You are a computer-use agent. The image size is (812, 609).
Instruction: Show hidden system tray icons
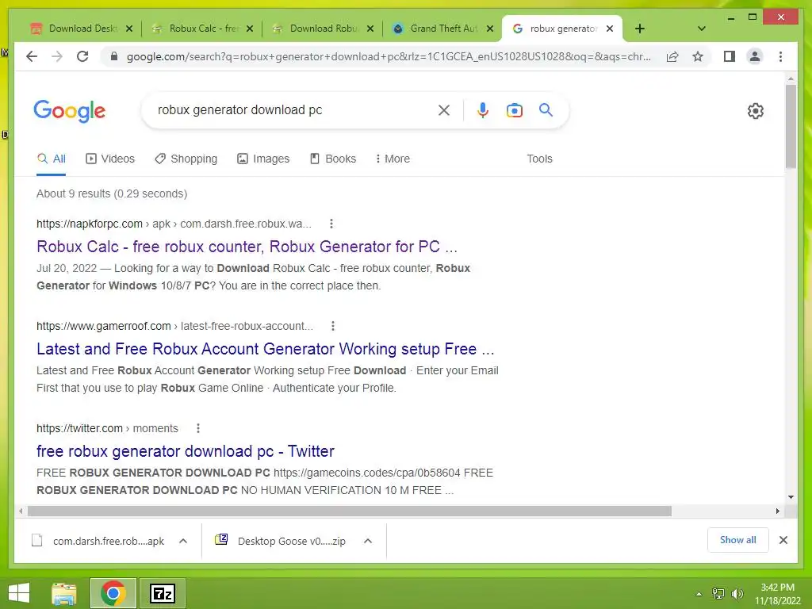tap(699, 594)
